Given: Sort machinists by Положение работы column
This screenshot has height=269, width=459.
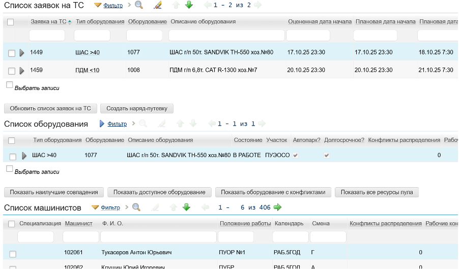Looking at the screenshot, I should point(245,223).
